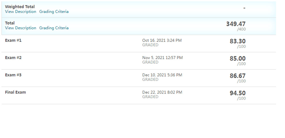The image size is (285, 138).
Task: Click the 83.30 score for Exam #1
Action: coord(238,41)
